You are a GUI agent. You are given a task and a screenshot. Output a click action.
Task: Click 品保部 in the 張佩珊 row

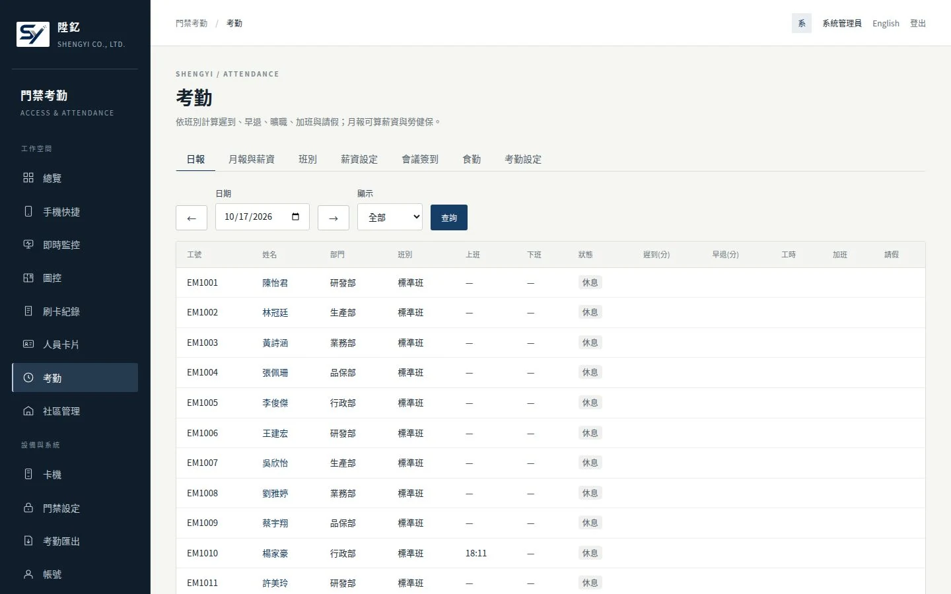pyautogui.click(x=343, y=373)
